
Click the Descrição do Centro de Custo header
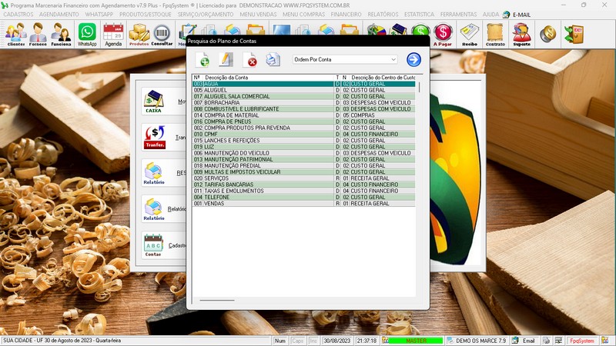pos(383,78)
